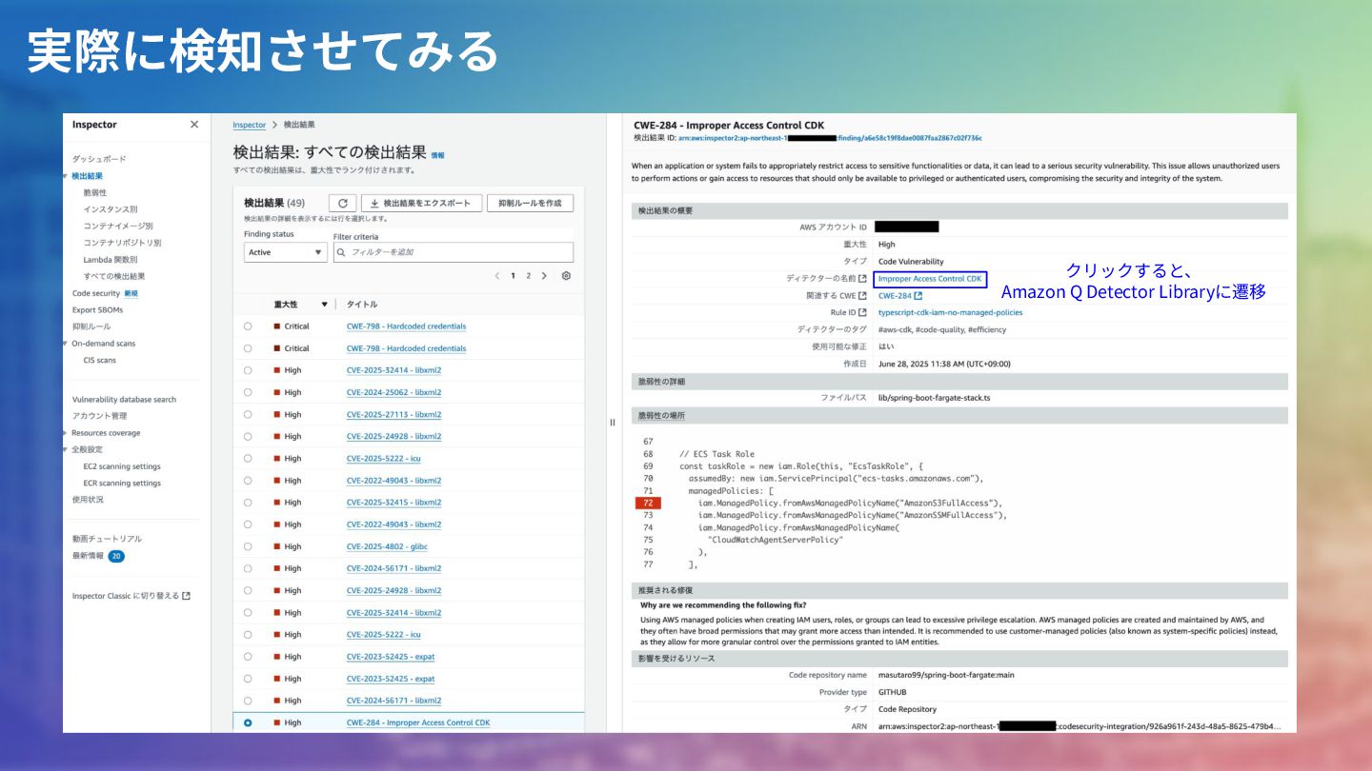The height and width of the screenshot is (771, 1372).
Task: Click the external link icon beside Rule ID
Action: coord(862,312)
